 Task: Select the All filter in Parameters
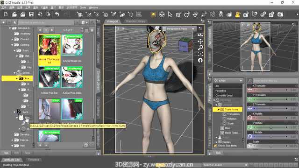point(228,86)
